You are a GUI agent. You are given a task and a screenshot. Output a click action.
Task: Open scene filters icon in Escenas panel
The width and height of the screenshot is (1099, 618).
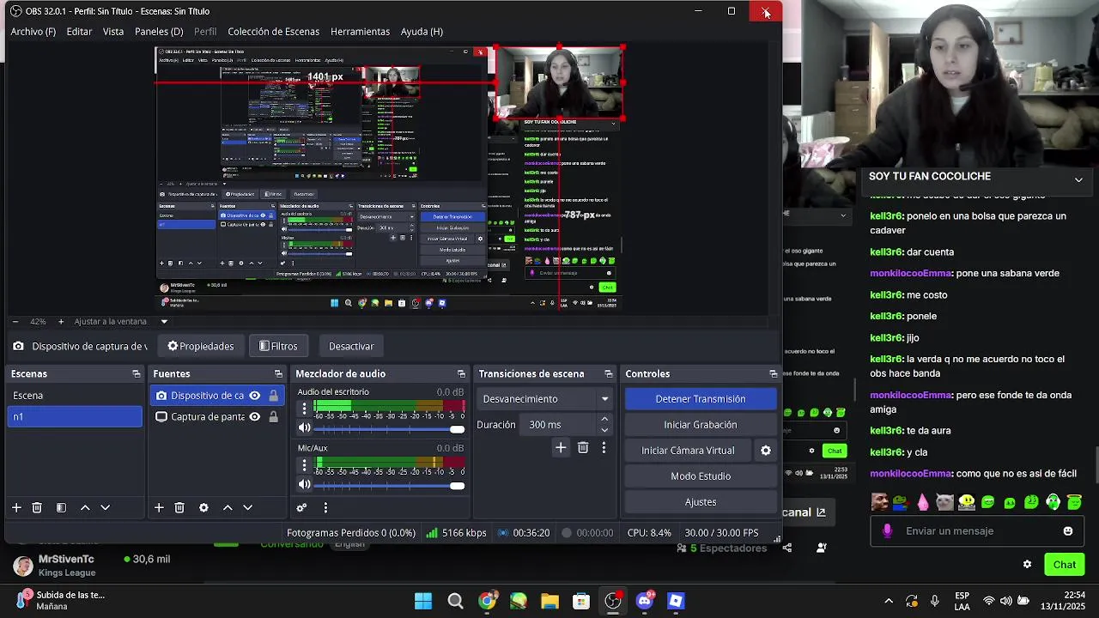61,507
